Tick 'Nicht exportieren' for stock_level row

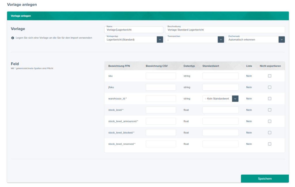(270, 110)
